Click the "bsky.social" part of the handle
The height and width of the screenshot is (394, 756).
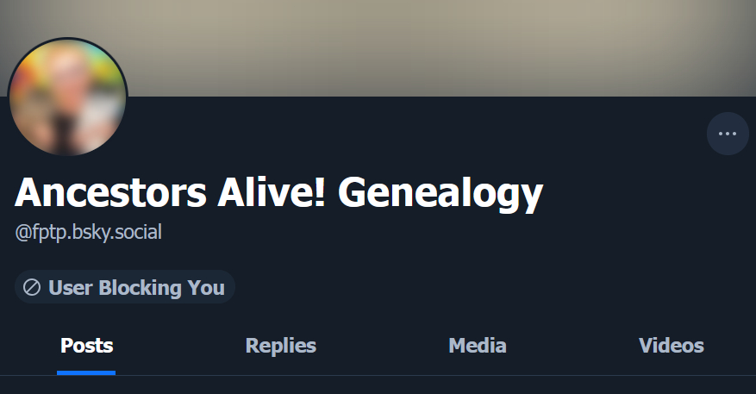[x=118, y=233]
